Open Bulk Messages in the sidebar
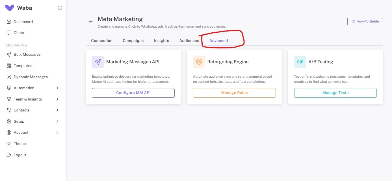The height and width of the screenshot is (181, 392). (x=27, y=54)
